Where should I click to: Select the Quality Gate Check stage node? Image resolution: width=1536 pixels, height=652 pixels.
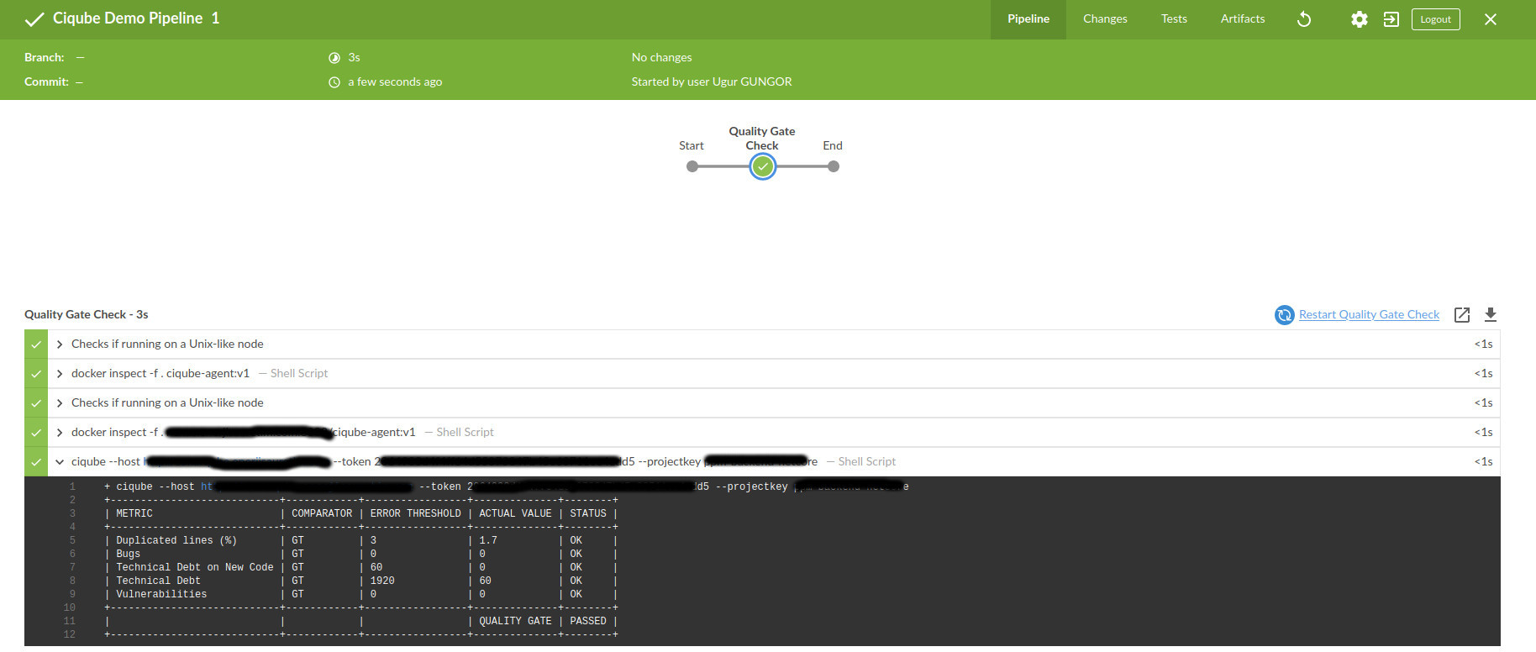[x=762, y=166]
